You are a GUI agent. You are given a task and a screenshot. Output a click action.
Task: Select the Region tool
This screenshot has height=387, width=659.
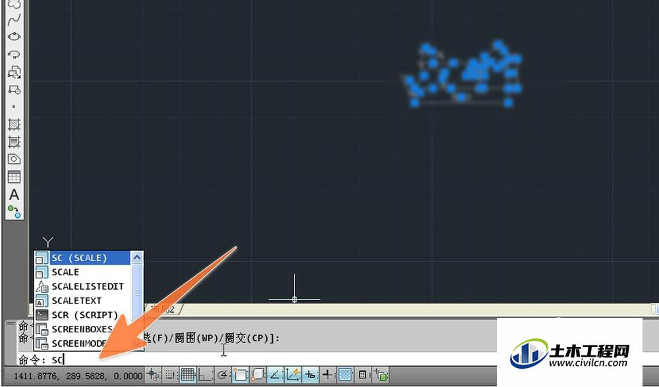click(x=14, y=159)
